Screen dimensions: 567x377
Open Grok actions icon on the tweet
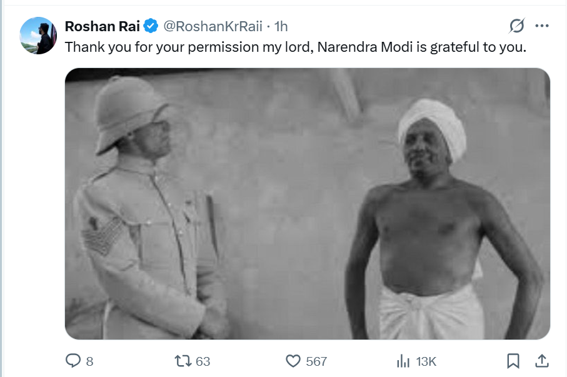coord(516,26)
